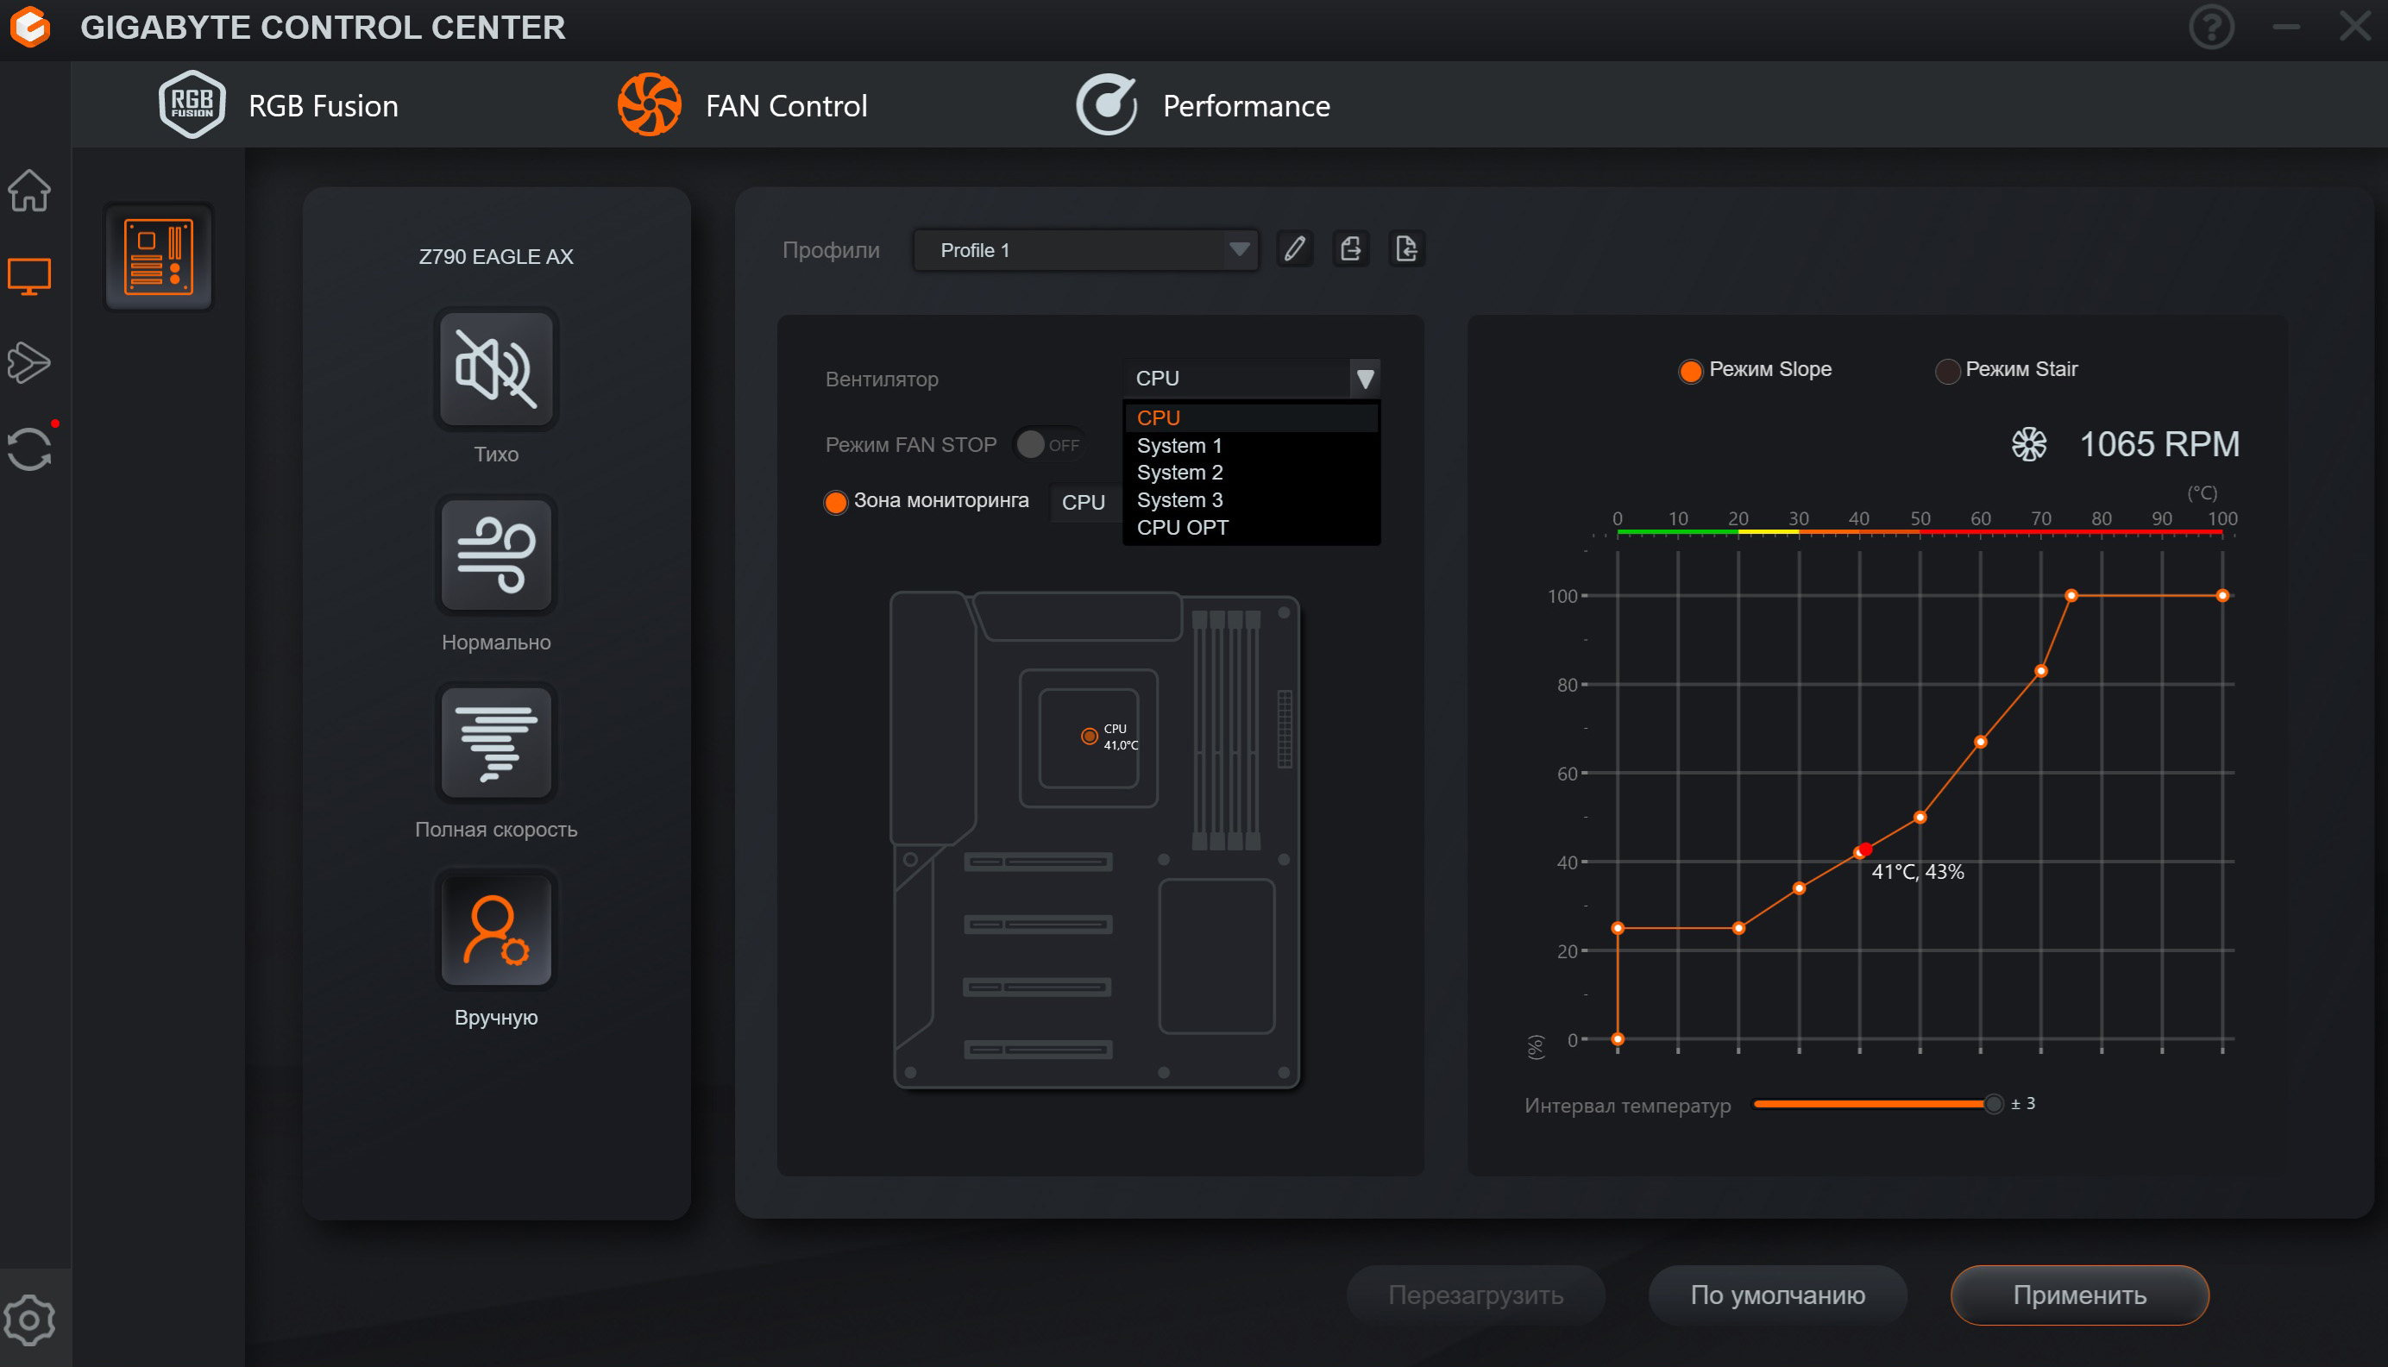2388x1367 pixels.
Task: Open the Profile 1 profiles dropdown
Action: pyautogui.click(x=1084, y=250)
